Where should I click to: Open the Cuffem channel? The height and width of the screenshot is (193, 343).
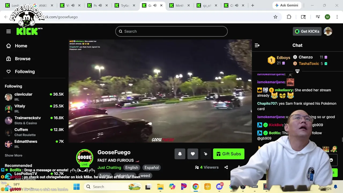34,132
